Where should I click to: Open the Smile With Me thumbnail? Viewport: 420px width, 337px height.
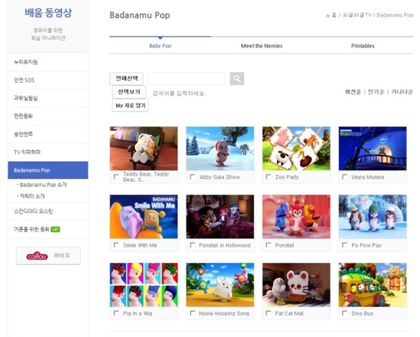[143, 216]
